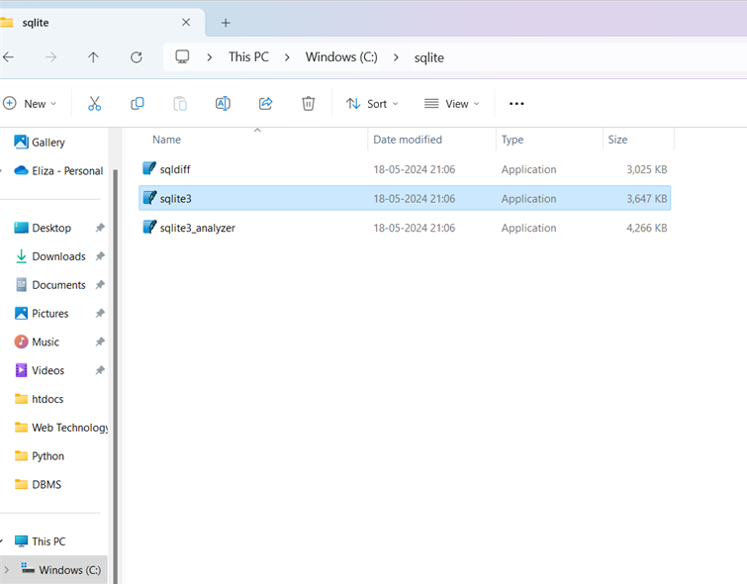Unpin Desktop using its pin icon
The width and height of the screenshot is (747, 584).
pos(100,228)
